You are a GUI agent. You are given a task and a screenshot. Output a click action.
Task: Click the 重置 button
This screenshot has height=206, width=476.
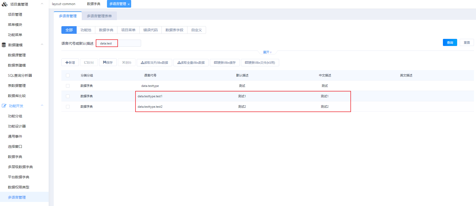coord(467,42)
